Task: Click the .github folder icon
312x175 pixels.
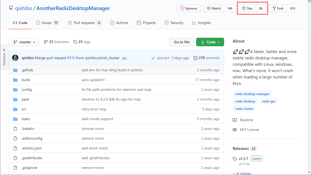Action: coord(15,70)
